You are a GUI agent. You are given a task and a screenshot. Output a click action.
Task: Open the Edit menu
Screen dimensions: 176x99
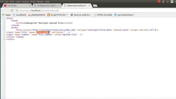point(12,2)
